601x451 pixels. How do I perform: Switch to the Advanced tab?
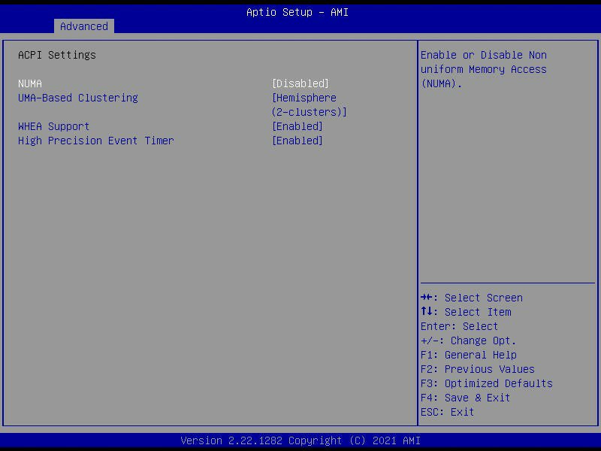pos(84,26)
